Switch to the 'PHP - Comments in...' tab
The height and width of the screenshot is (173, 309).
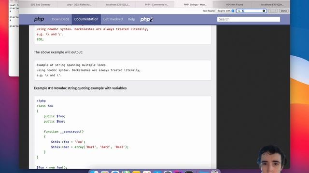tap(156, 4)
